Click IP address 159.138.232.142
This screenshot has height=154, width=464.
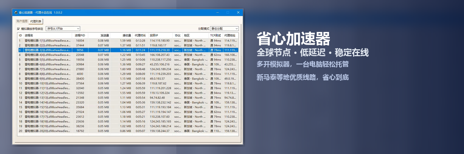[160, 102]
